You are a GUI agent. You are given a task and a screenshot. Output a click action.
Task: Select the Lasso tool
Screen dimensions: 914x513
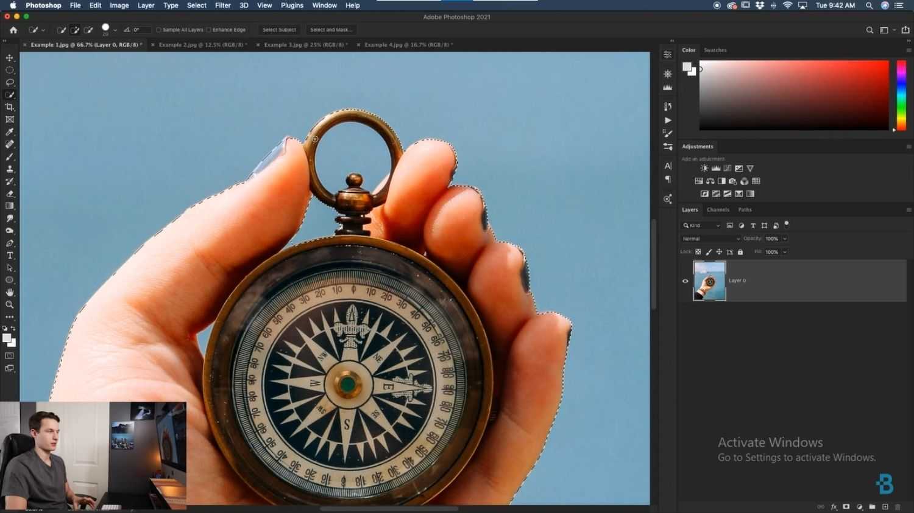pyautogui.click(x=10, y=82)
